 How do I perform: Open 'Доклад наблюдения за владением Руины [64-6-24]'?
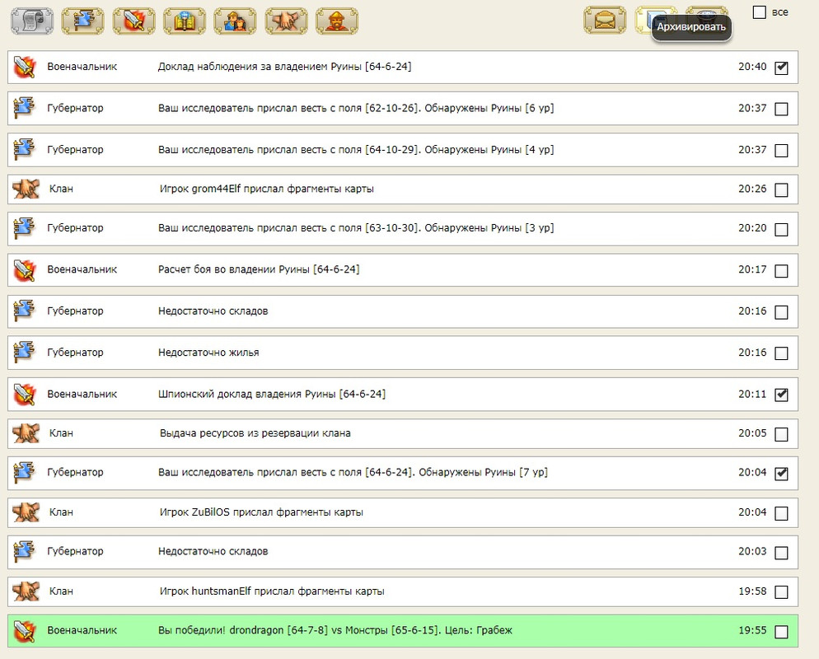click(x=284, y=67)
